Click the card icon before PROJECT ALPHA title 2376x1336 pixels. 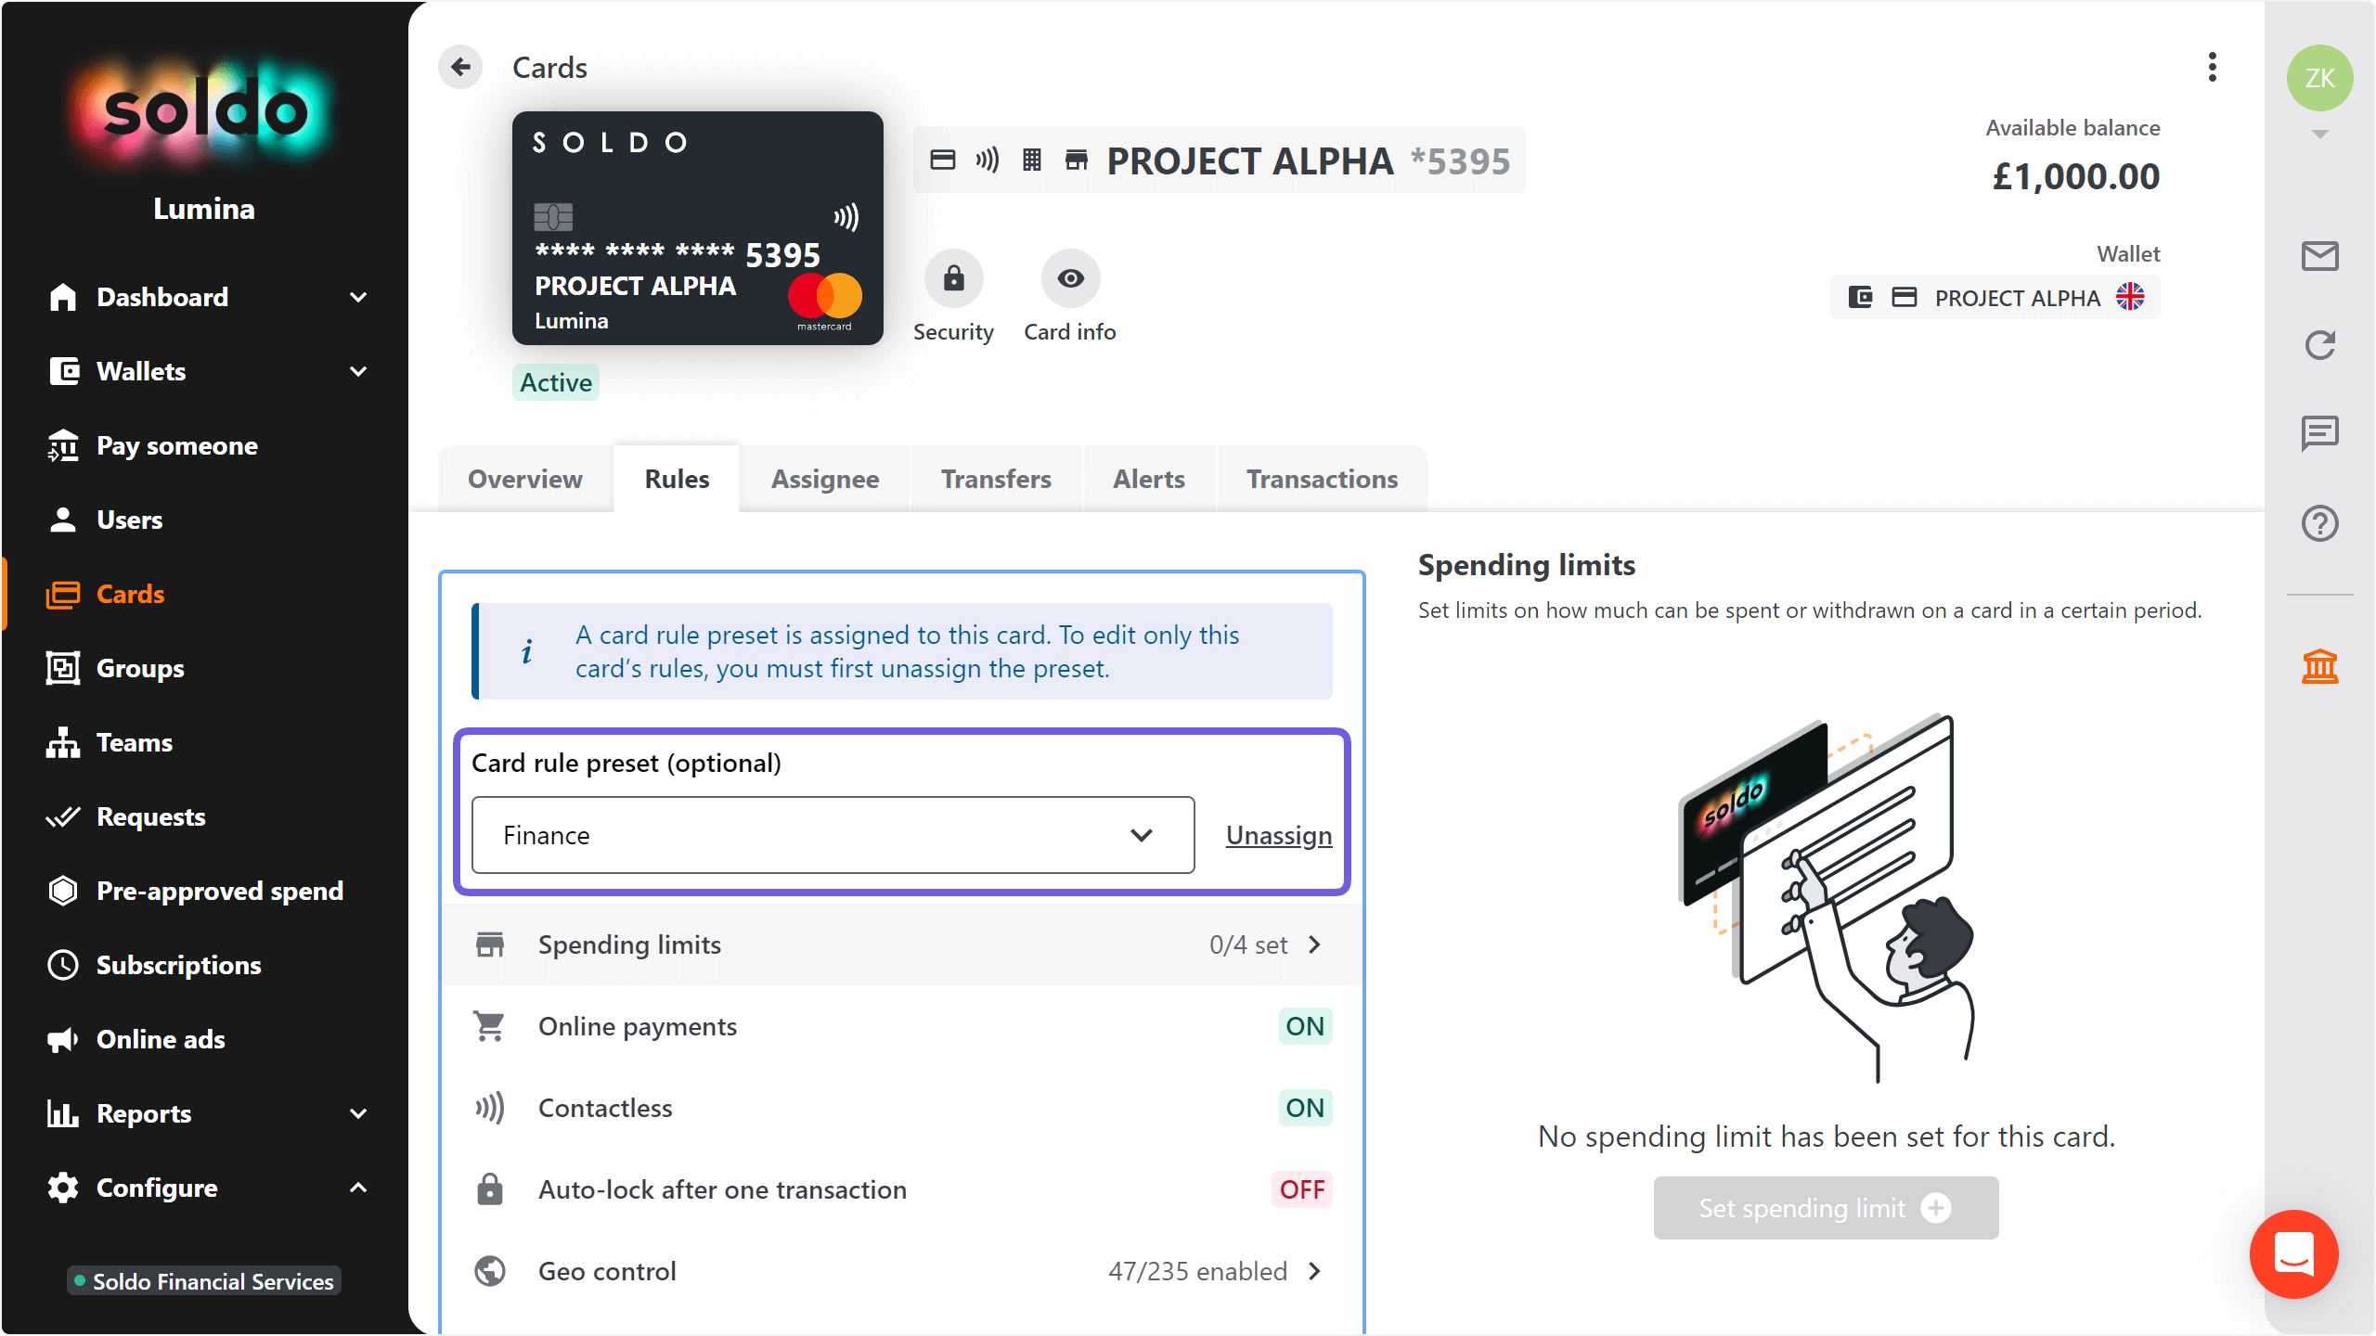click(943, 161)
